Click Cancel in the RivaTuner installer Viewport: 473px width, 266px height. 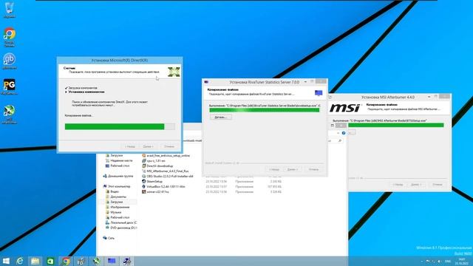[x=313, y=169]
